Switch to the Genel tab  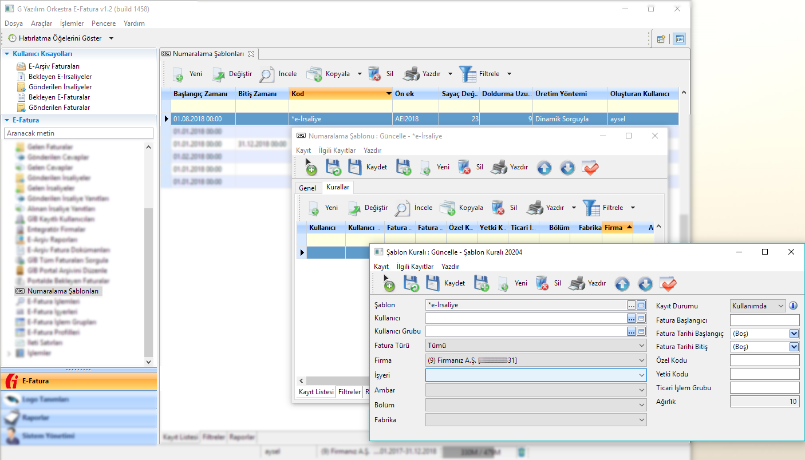point(307,188)
